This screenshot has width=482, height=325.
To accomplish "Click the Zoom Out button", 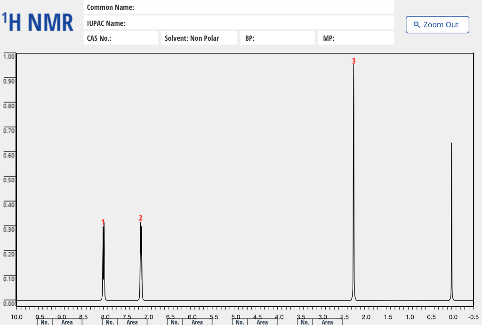I will pyautogui.click(x=437, y=24).
